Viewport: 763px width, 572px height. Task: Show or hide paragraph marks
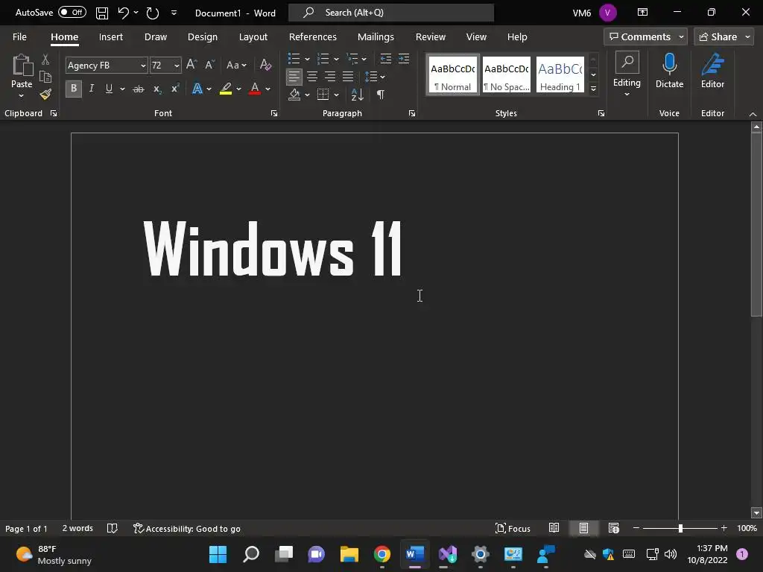pos(381,95)
